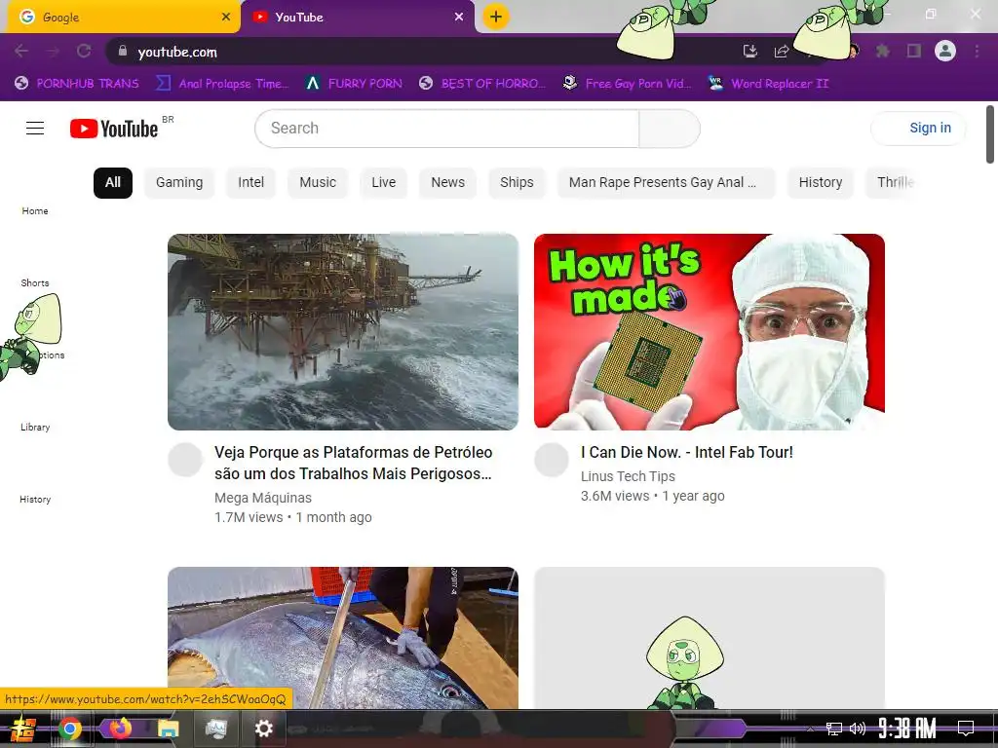Focus the YouTube Search field
This screenshot has height=748, width=998.
(x=446, y=129)
